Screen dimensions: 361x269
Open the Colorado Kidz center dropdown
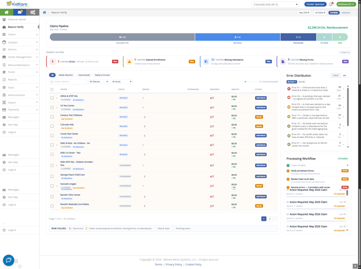275,4
